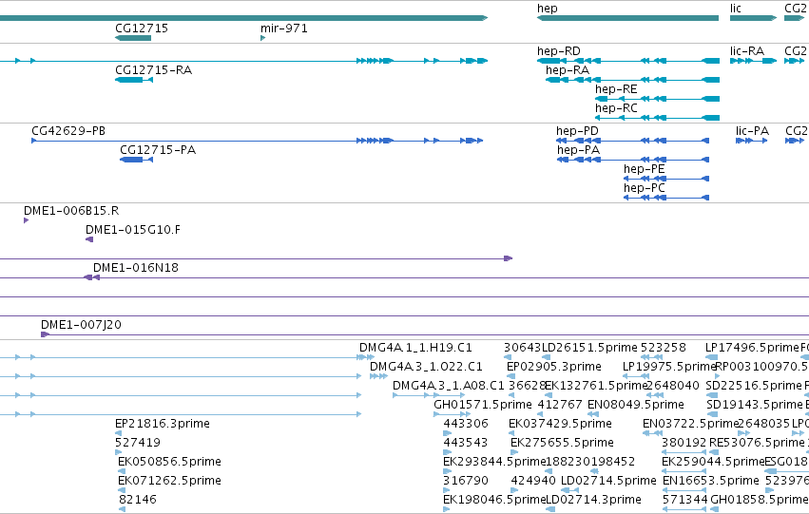Screen dimensions: 809x514
Task: Select the hep-PE protein label
Action: (644, 169)
